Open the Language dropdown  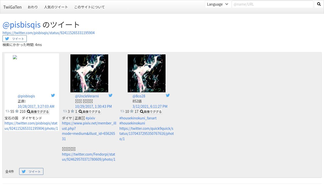(x=218, y=4)
